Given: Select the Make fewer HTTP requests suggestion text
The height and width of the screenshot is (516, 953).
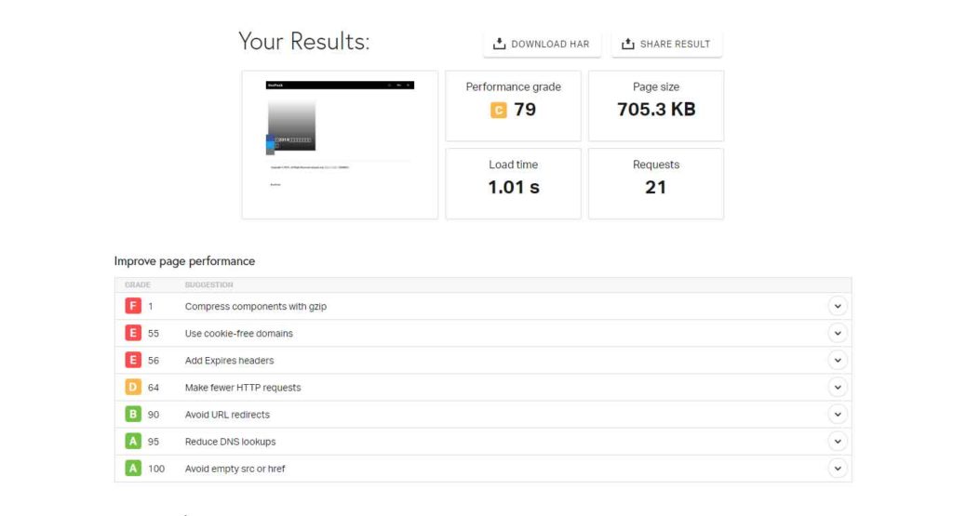Looking at the screenshot, I should [243, 388].
